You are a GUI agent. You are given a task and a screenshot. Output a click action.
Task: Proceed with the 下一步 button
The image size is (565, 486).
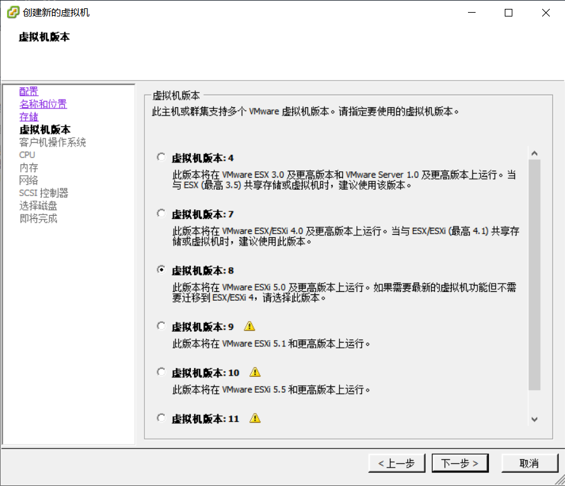click(x=460, y=463)
